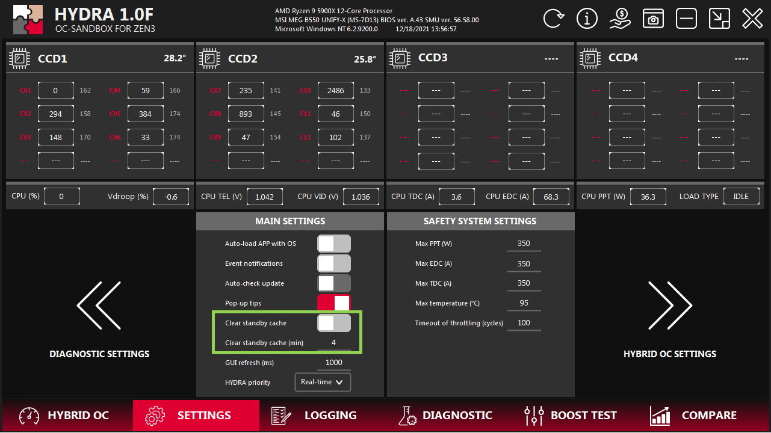This screenshot has height=433, width=771.
Task: Click the C08 core value box
Action: (246, 114)
